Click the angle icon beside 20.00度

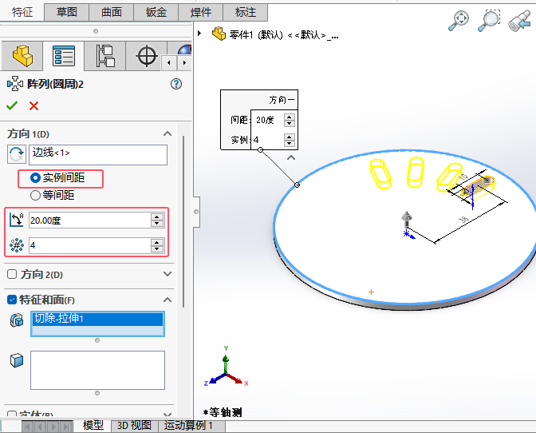pyautogui.click(x=17, y=220)
